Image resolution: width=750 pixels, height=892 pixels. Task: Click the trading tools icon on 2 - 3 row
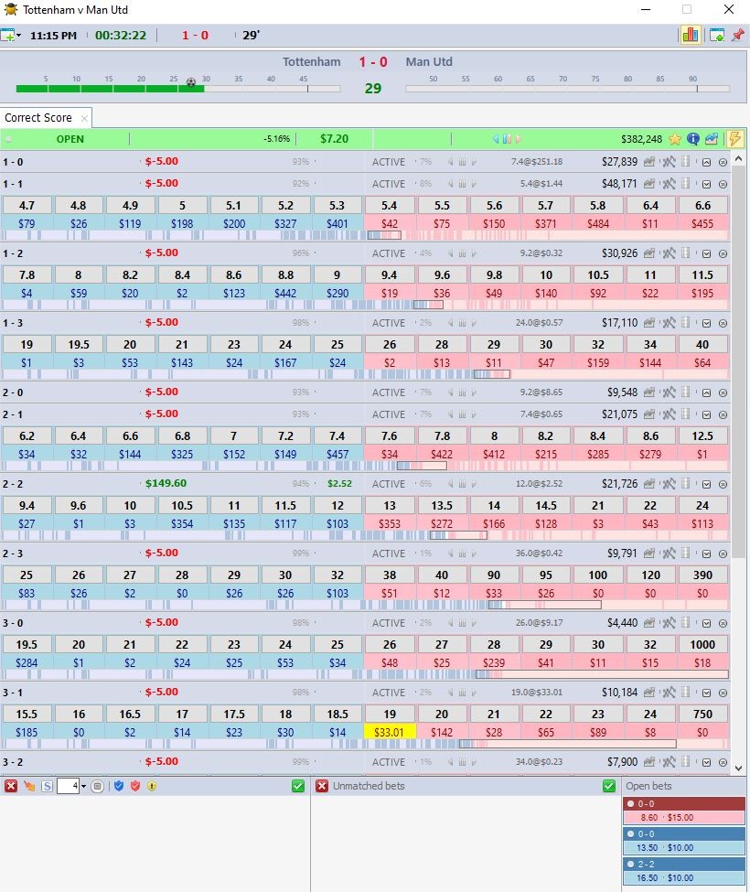(669, 553)
